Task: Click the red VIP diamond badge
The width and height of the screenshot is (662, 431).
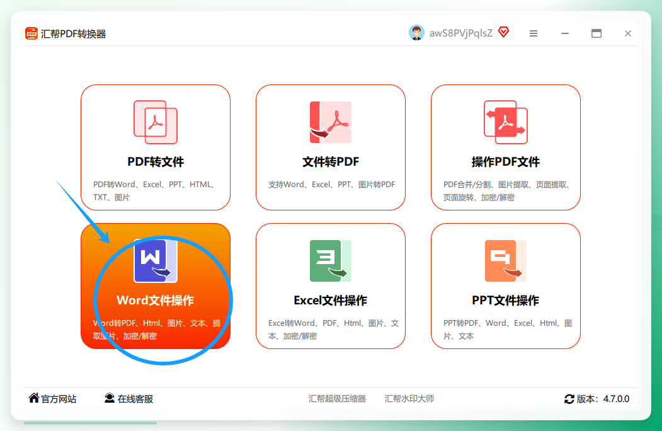Action: point(503,32)
